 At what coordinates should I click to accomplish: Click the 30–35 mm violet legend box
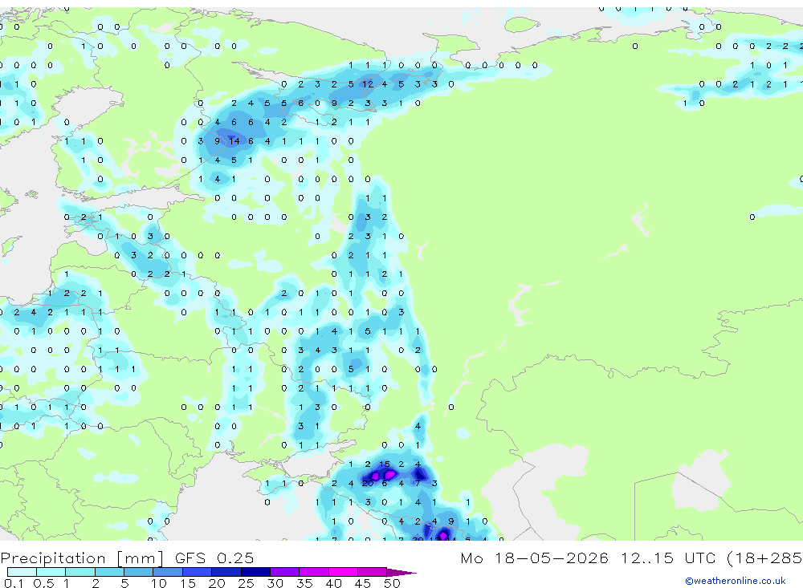285,572
